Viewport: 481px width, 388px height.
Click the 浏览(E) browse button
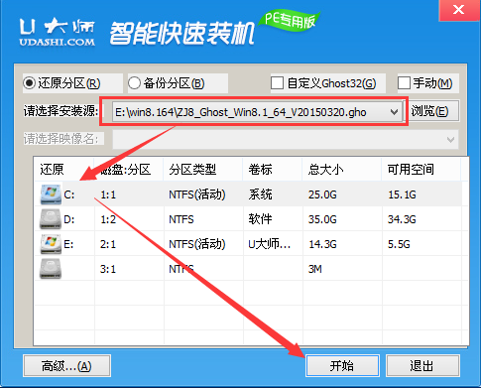[x=430, y=111]
